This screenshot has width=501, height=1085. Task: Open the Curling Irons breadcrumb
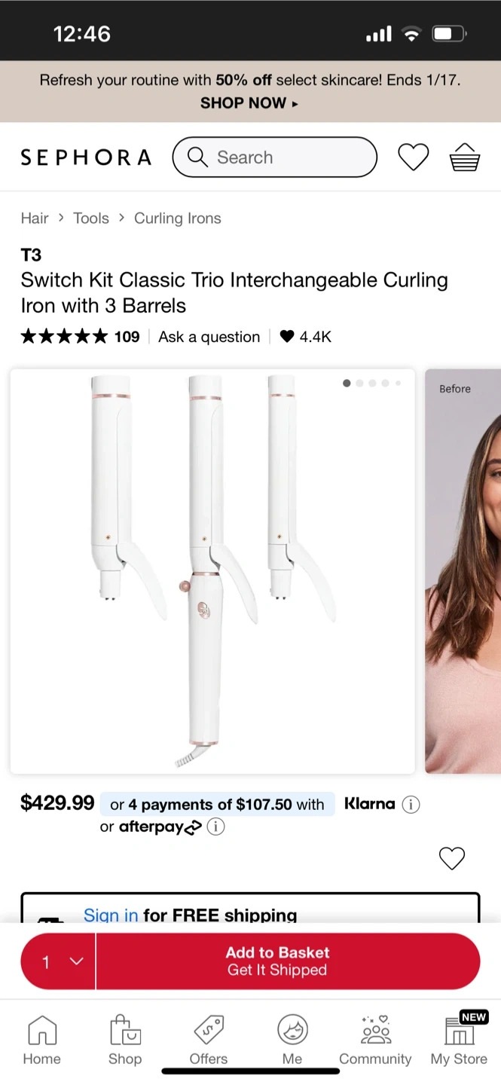[178, 219]
